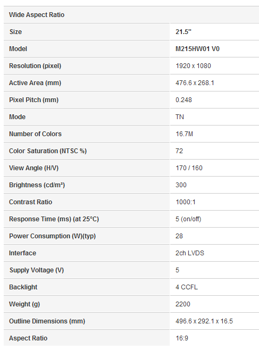
Task: Click the Mode value TN
Action: point(180,116)
